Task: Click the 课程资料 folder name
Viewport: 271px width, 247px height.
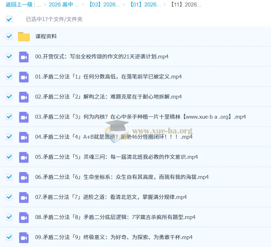Action: [46, 37]
